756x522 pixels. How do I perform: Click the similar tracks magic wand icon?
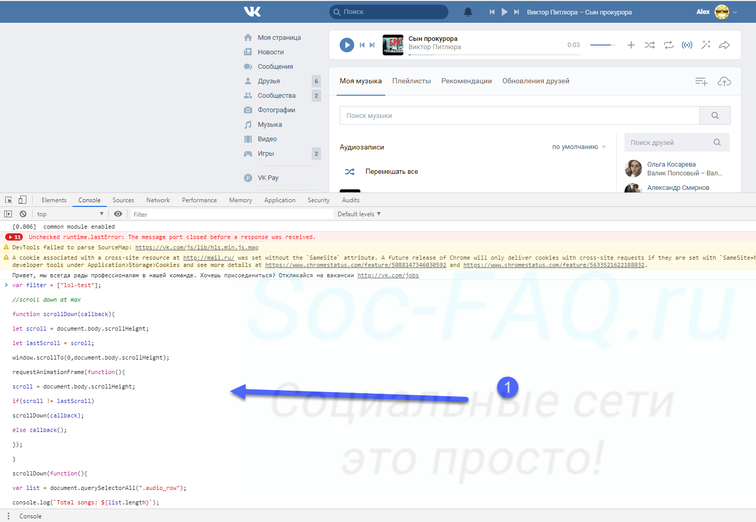(706, 45)
